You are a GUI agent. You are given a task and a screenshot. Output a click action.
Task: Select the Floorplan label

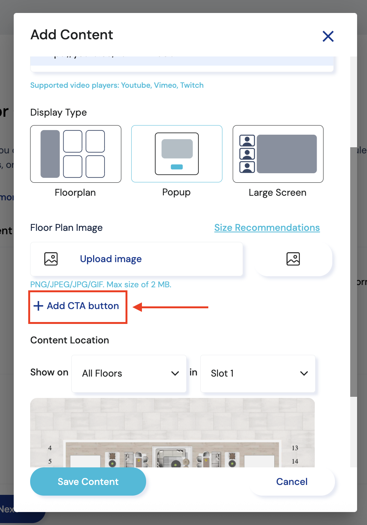click(75, 193)
